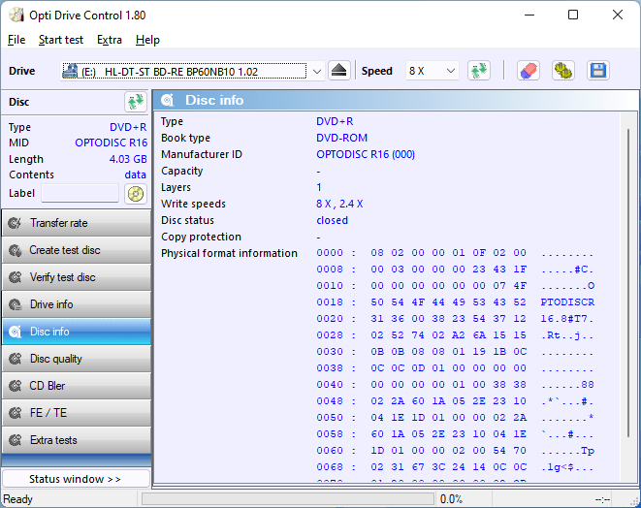Click the Disc info header disc icon

(168, 100)
